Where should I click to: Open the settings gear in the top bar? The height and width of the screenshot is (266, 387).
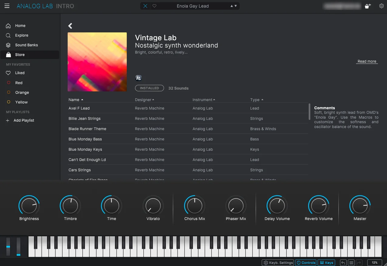382,6
